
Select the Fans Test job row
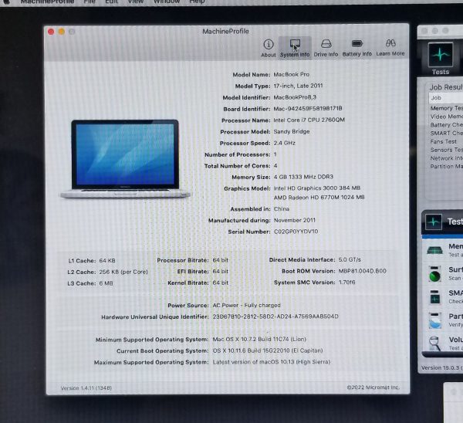(444, 141)
